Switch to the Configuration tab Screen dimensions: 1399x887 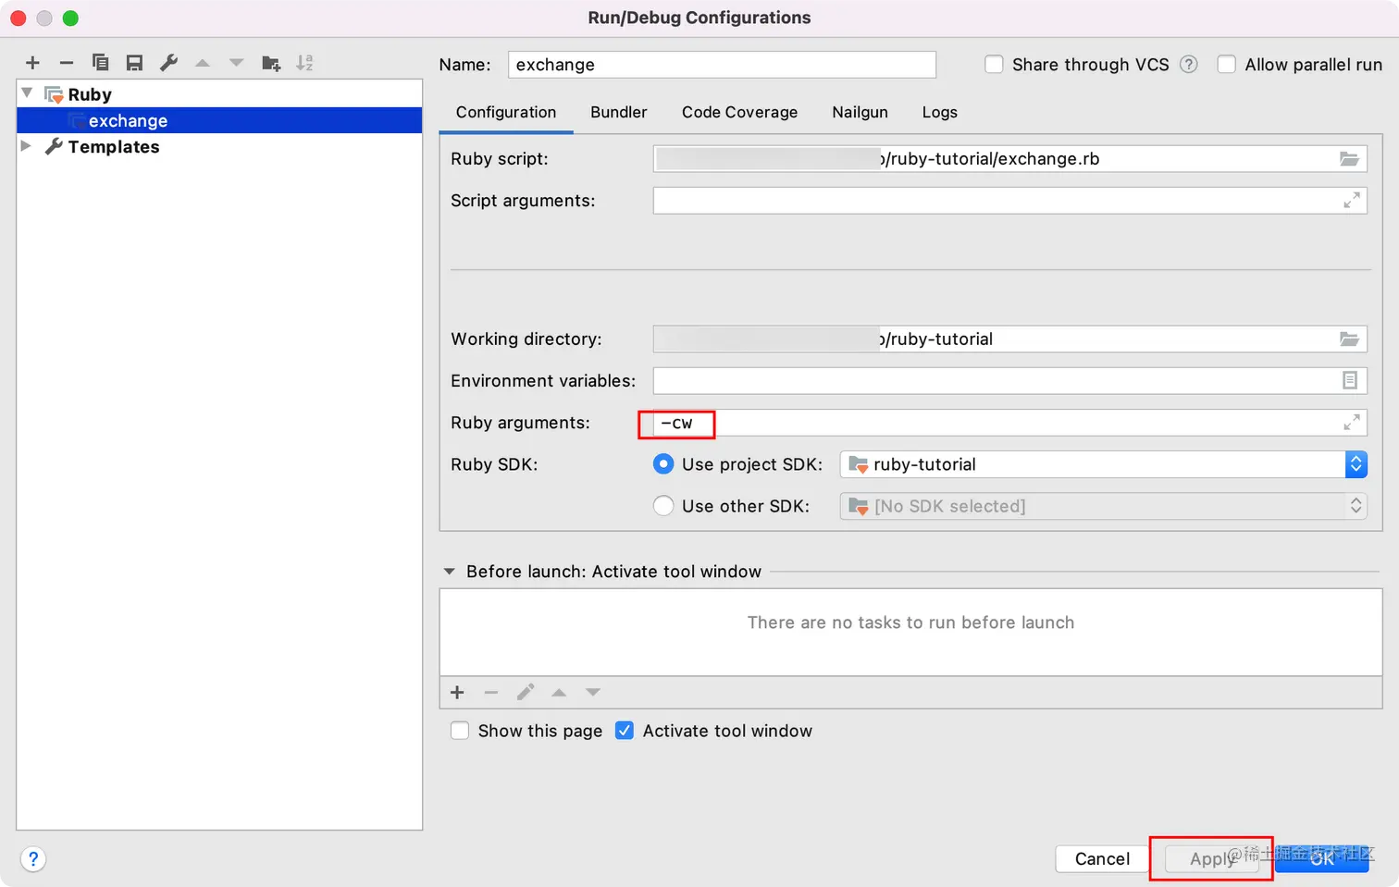click(506, 112)
